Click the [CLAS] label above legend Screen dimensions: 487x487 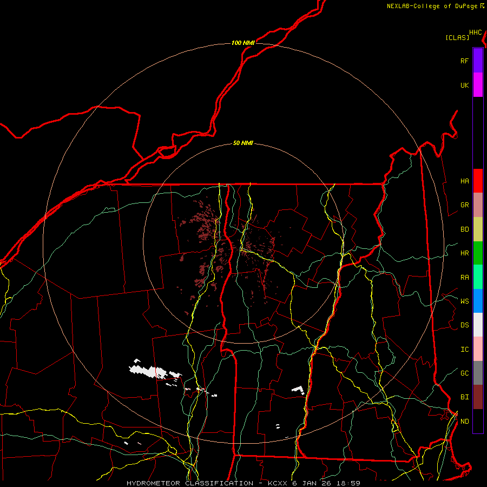tap(457, 37)
